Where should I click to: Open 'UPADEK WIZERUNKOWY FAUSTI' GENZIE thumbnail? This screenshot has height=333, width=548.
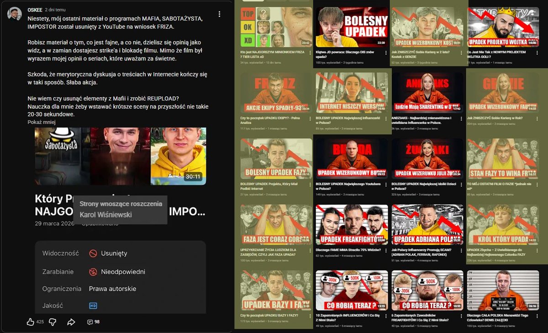click(503, 93)
